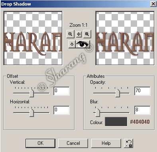Click the OK button

pos(40,143)
